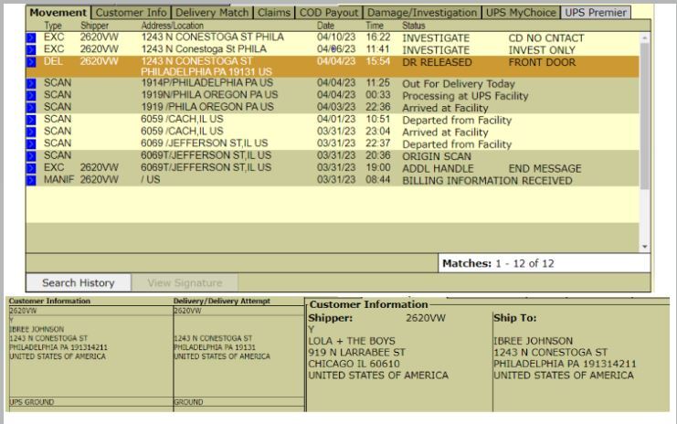Click CHICAGO IL 60610 text

(x=354, y=364)
